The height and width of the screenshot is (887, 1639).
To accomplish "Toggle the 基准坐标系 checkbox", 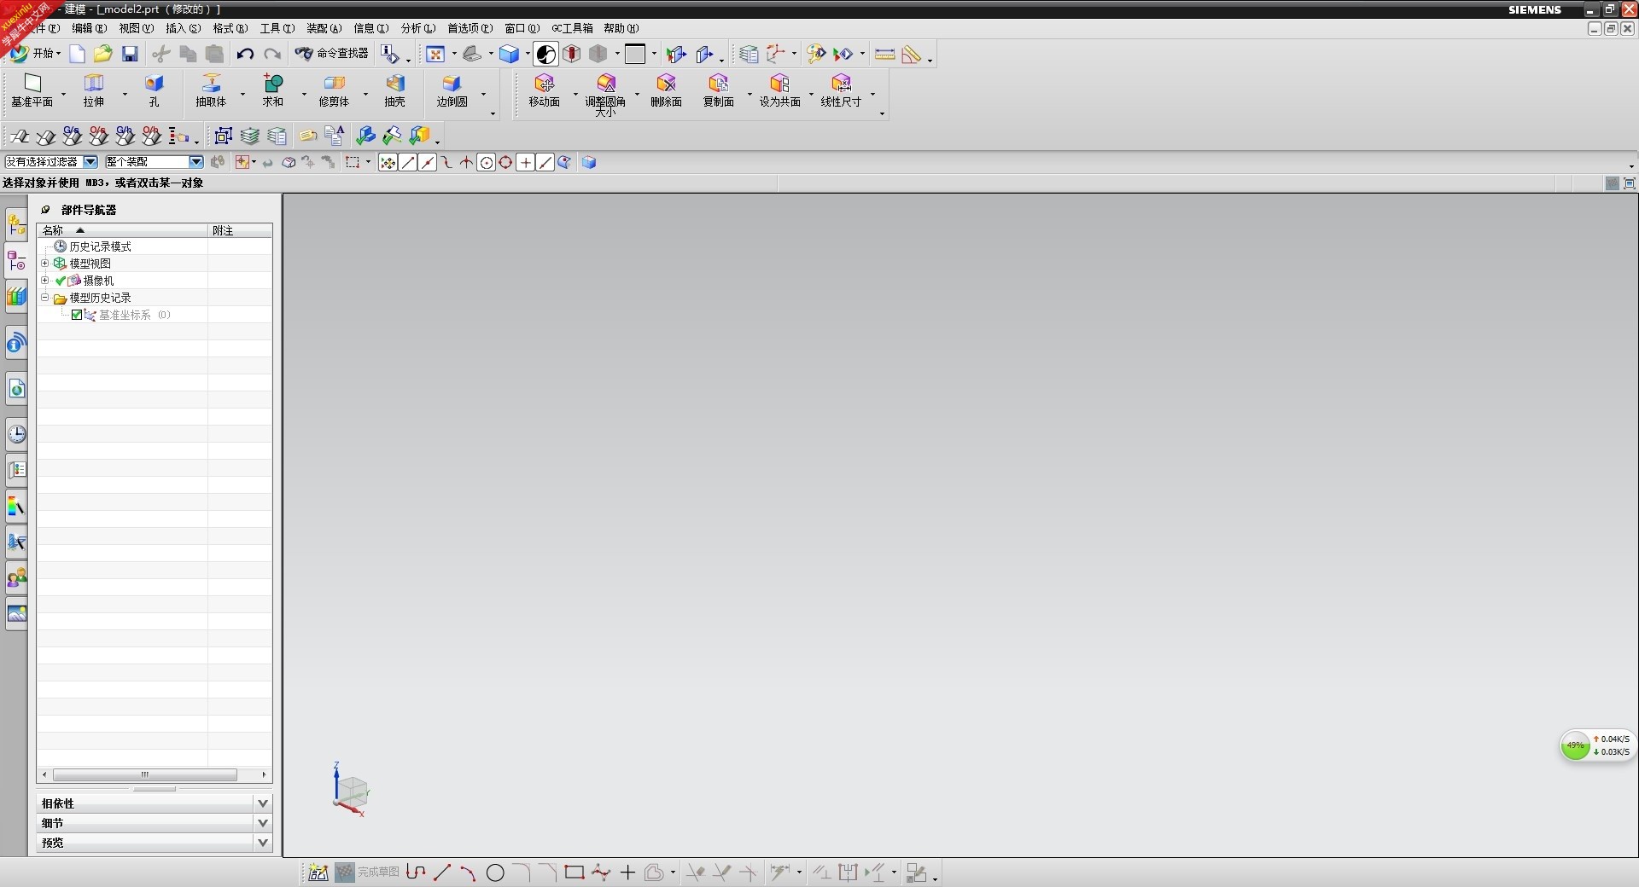I will point(77,315).
